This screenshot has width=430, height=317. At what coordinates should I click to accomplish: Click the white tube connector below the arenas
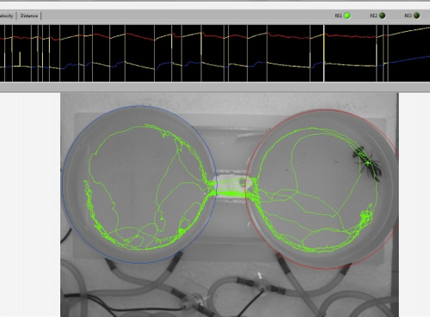pos(260,276)
